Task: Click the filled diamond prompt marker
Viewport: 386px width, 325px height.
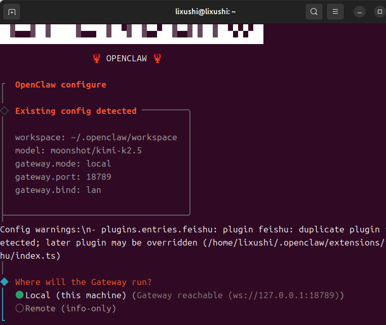Action: click(5, 281)
